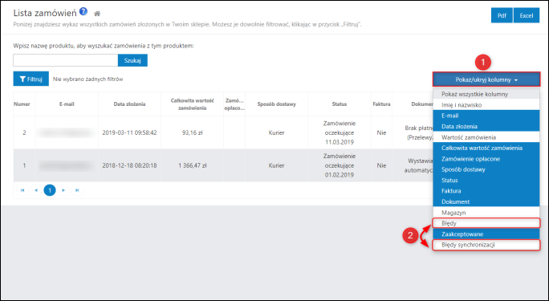Select Pokaż wszystkie kolumny option
The image size is (549, 301).
[486, 94]
